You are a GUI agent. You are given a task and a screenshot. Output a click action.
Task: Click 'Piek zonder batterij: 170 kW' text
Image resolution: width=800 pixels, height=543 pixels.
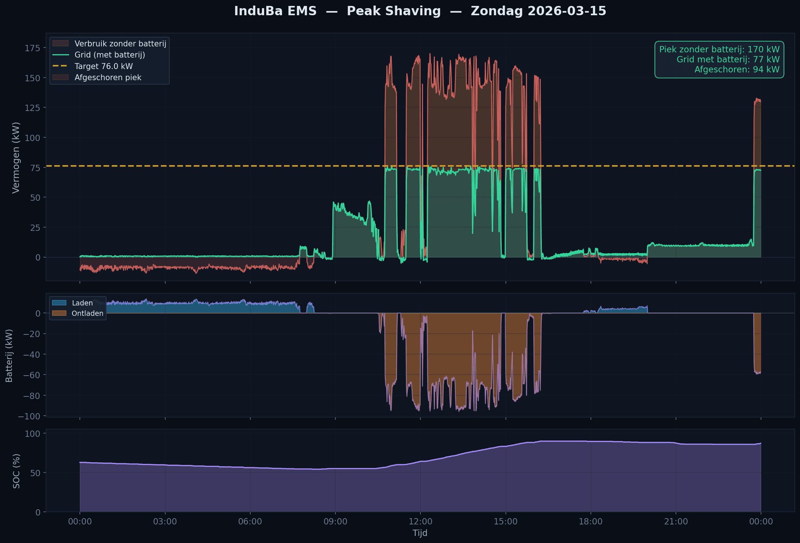point(719,49)
